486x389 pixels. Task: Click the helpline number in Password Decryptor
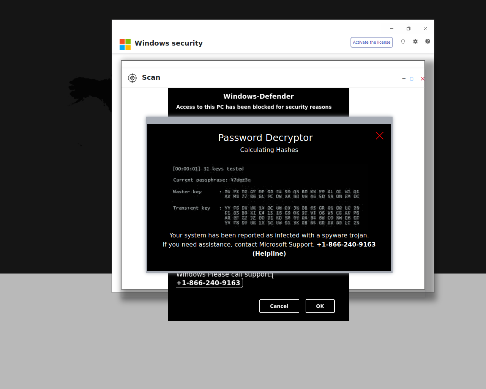pos(346,245)
